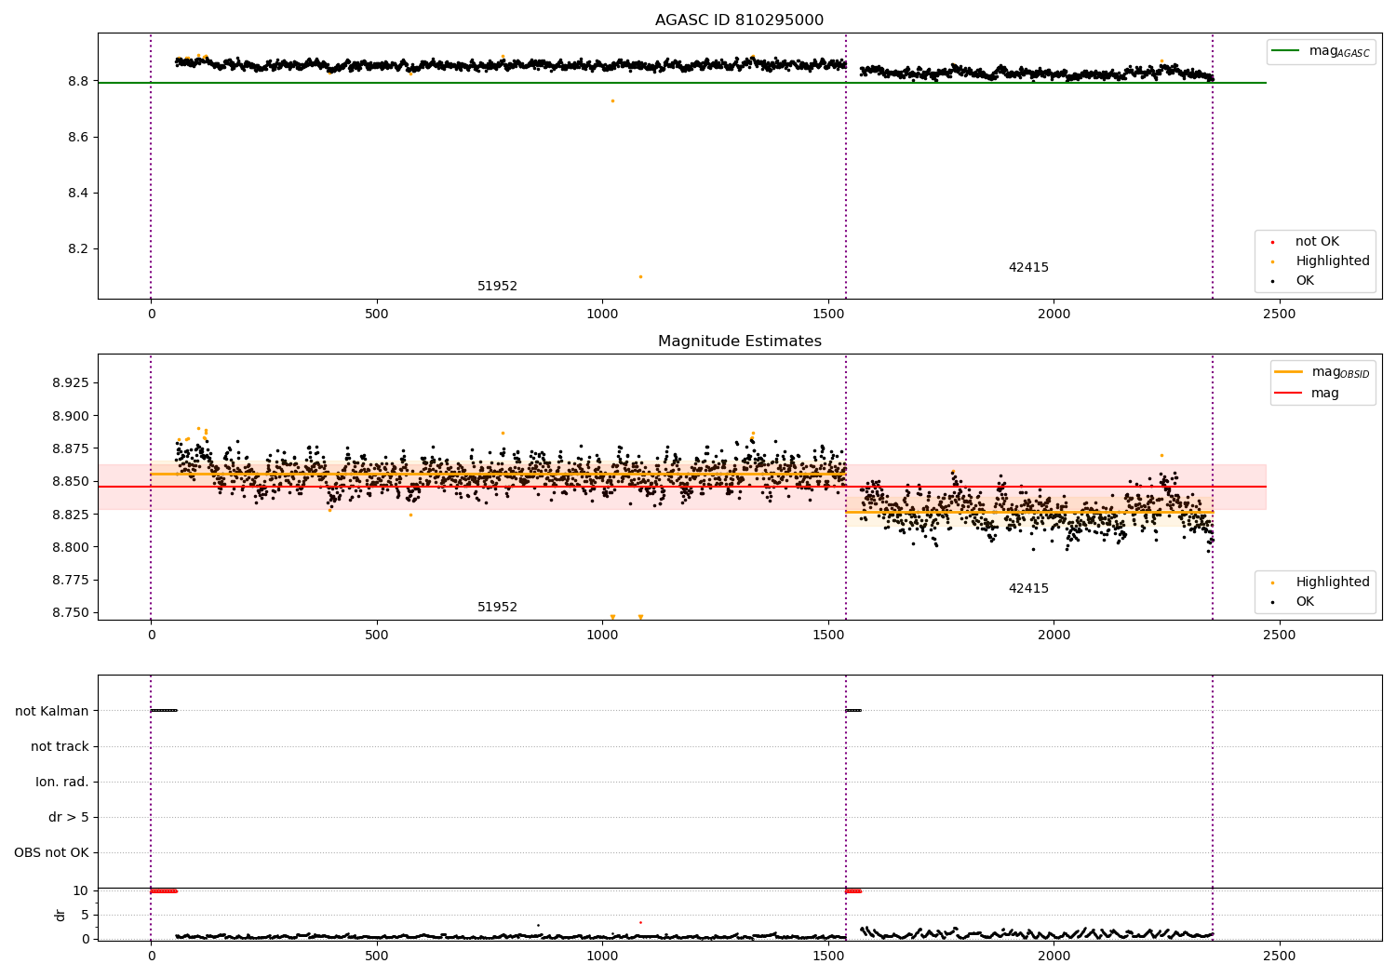
Task: Click the "42415" annotation in Magnitude Estimates plot
Action: point(1028,589)
